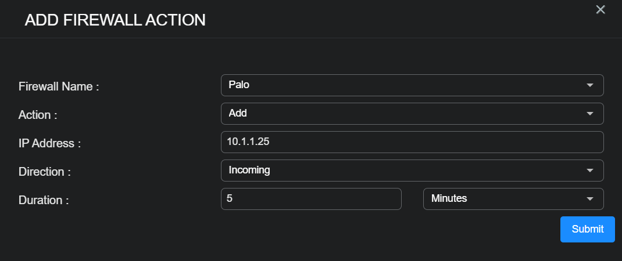
Task: Open the Direction dropdown showing Incoming
Action: (412, 171)
